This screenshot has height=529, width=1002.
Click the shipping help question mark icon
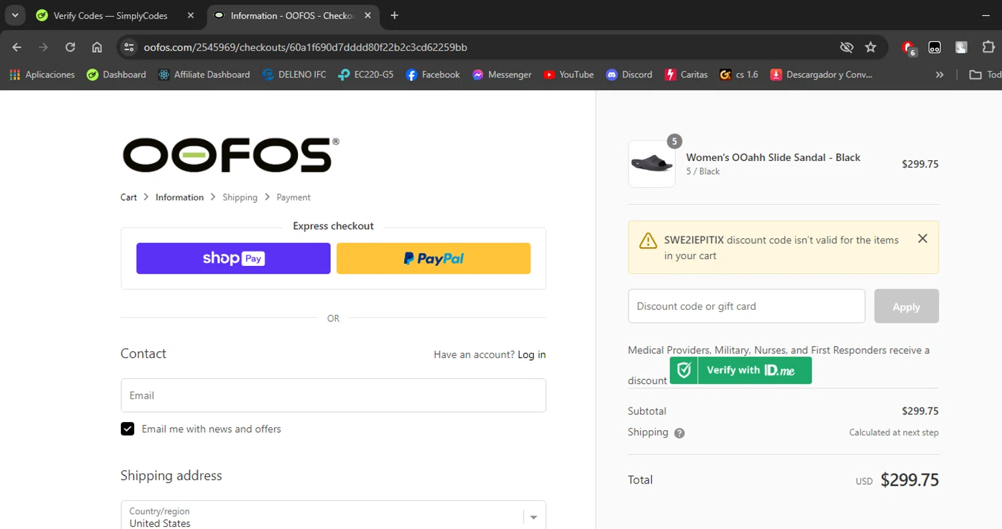pos(679,433)
